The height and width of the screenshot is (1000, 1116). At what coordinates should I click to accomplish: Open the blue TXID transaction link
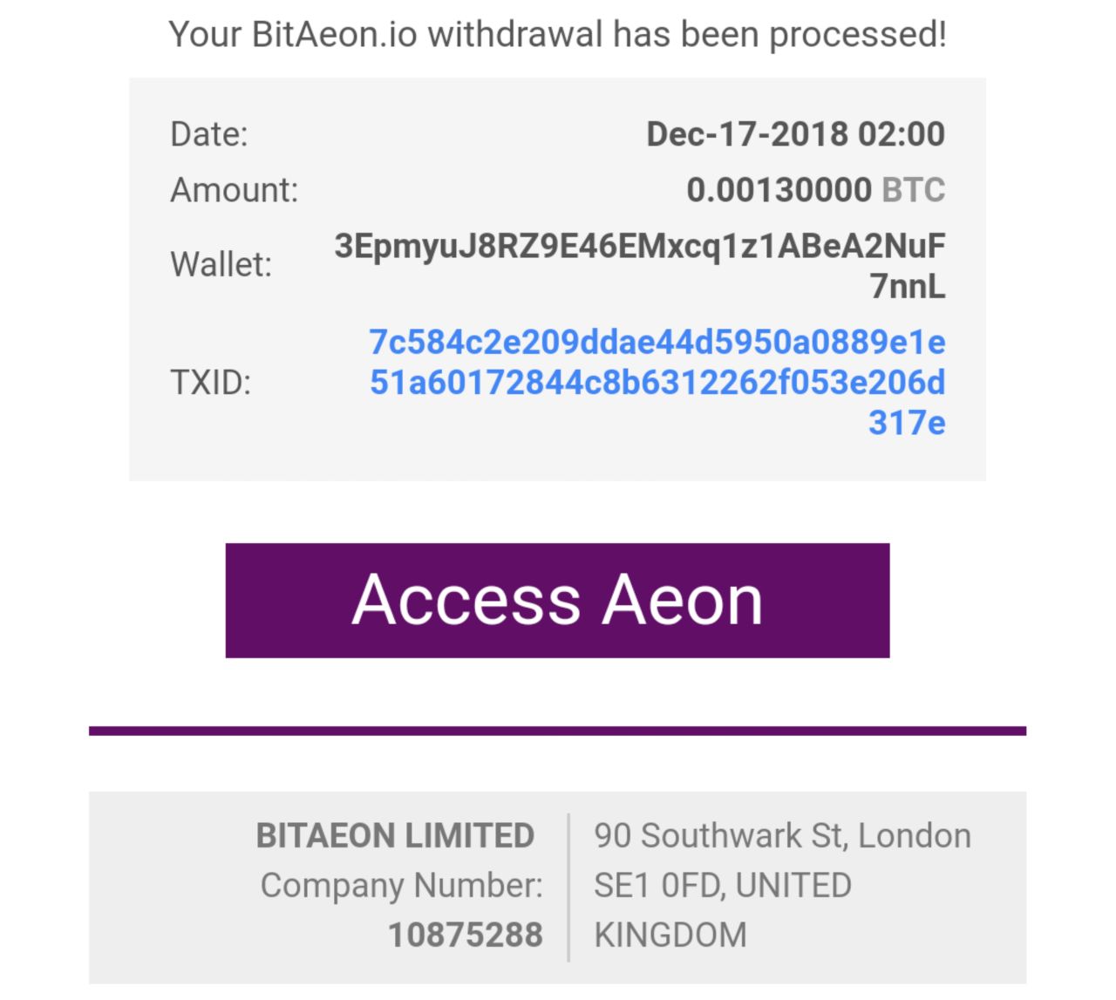point(657,382)
